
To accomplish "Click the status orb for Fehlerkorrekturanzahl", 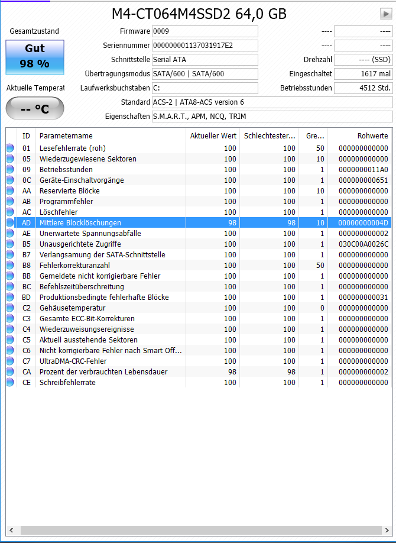I will (x=10, y=265).
